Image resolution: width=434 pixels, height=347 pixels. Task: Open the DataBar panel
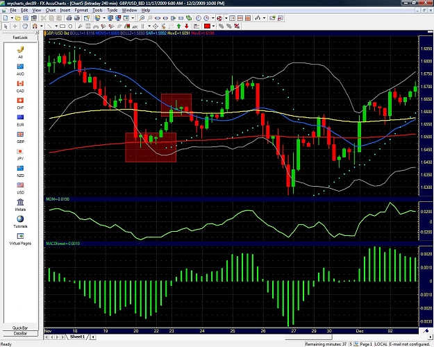pos(20,333)
